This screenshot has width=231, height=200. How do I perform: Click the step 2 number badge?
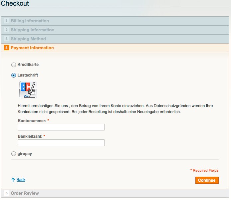point(6,30)
